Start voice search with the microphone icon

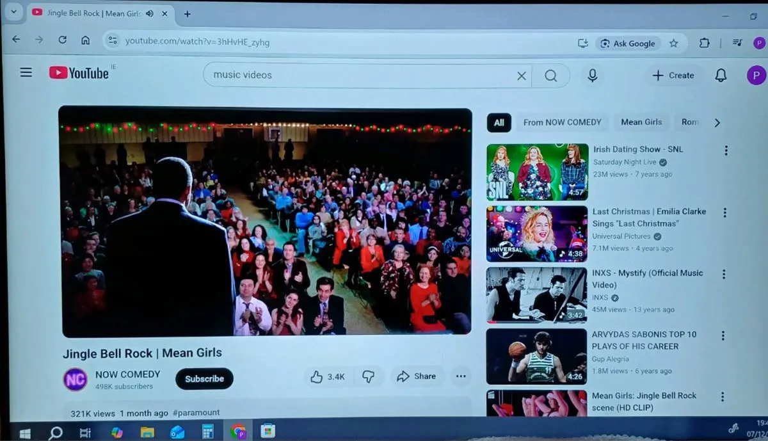tap(592, 76)
